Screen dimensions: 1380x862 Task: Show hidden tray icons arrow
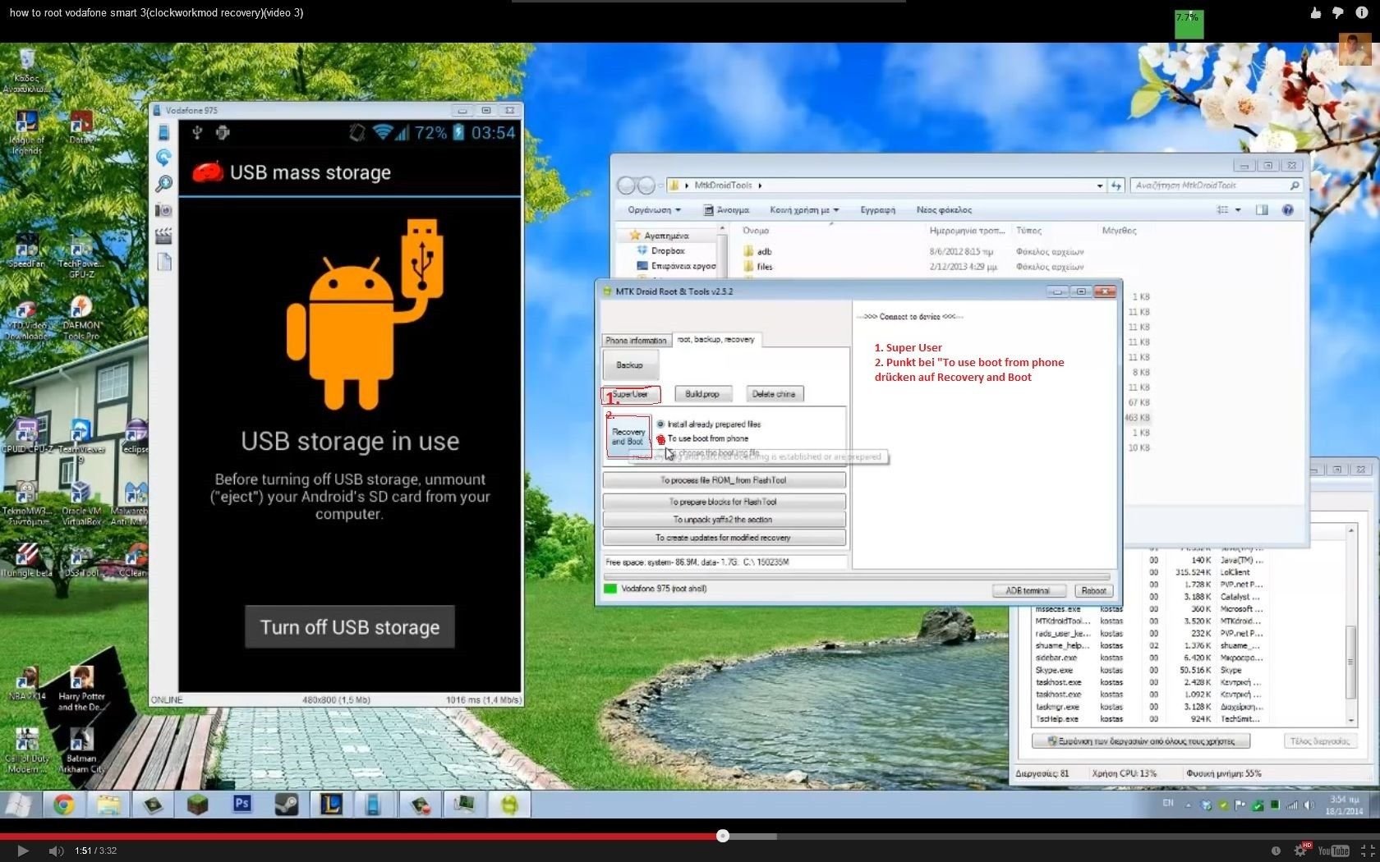(x=1188, y=805)
